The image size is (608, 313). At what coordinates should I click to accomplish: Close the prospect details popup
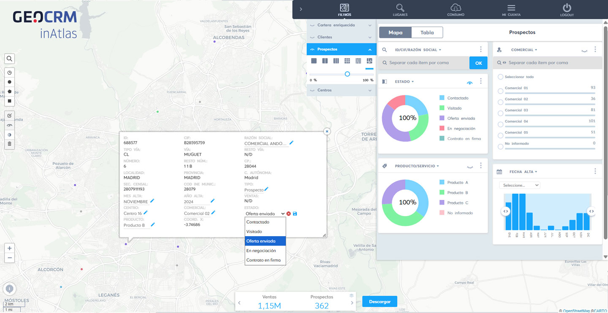tap(327, 132)
